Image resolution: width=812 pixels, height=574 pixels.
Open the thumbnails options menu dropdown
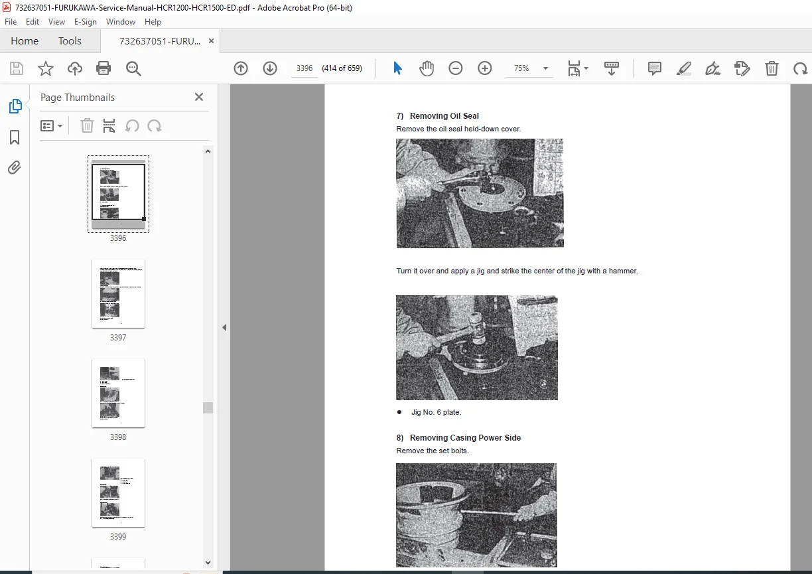[52, 126]
